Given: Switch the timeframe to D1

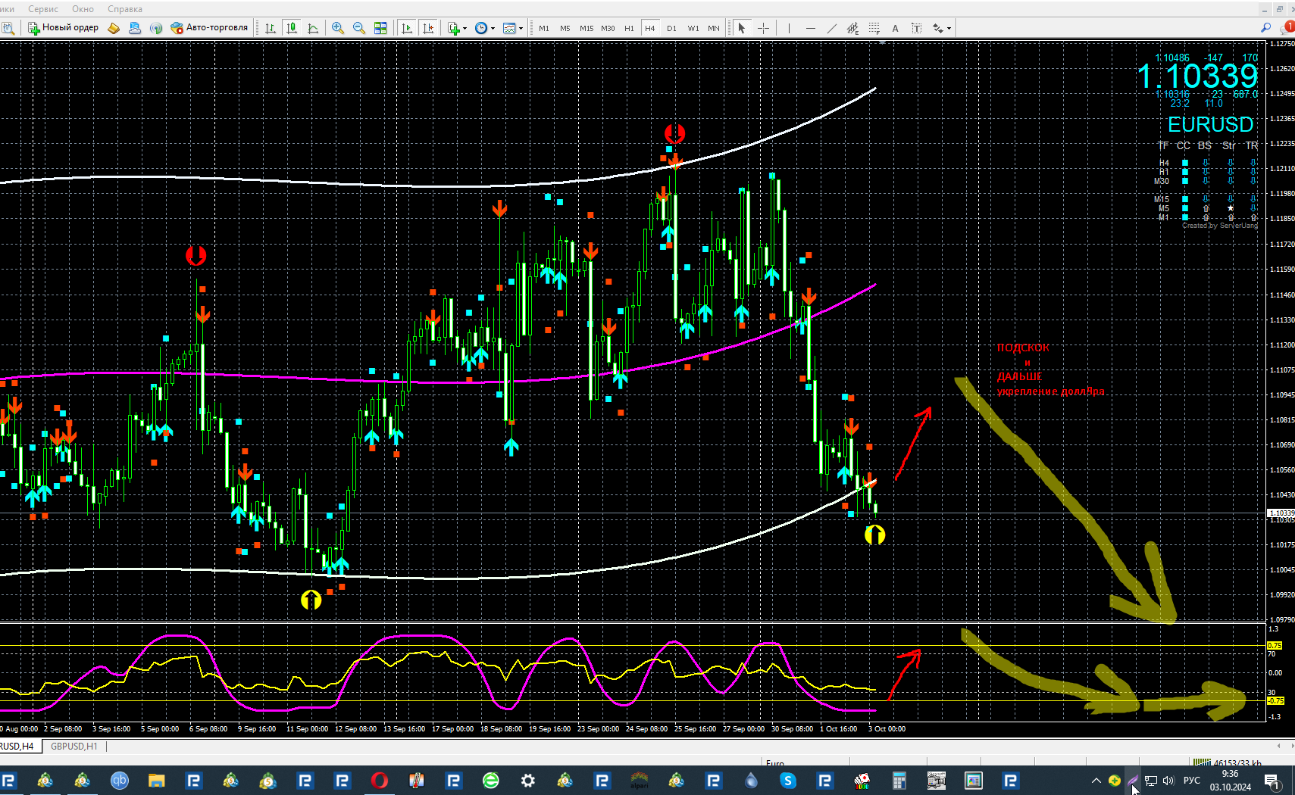Looking at the screenshot, I should pyautogui.click(x=671, y=28).
